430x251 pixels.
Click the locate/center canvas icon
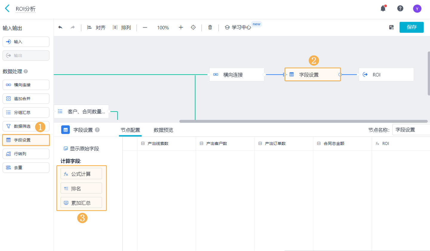193,27
